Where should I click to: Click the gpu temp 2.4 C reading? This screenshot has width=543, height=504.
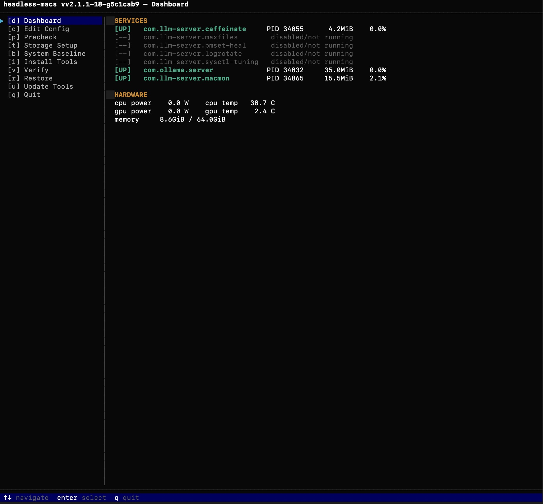click(240, 111)
